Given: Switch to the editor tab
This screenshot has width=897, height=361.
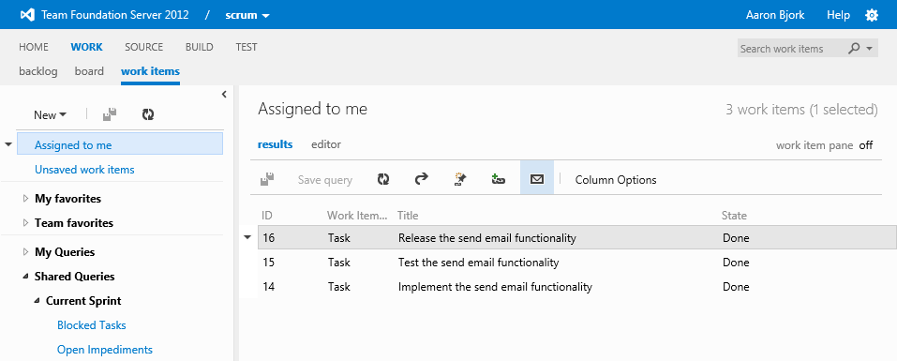Looking at the screenshot, I should [x=326, y=144].
